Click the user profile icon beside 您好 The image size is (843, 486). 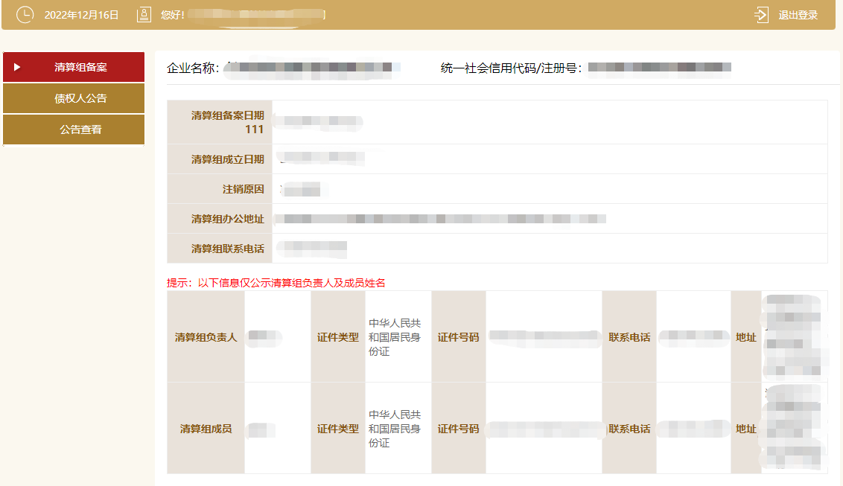tap(144, 15)
